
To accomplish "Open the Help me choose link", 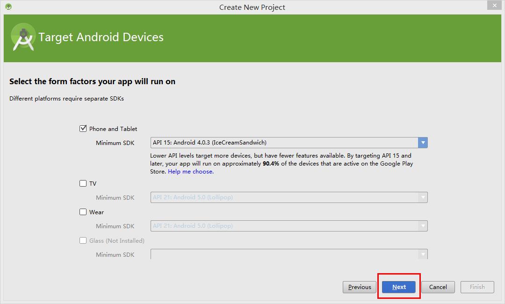I will pyautogui.click(x=191, y=172).
